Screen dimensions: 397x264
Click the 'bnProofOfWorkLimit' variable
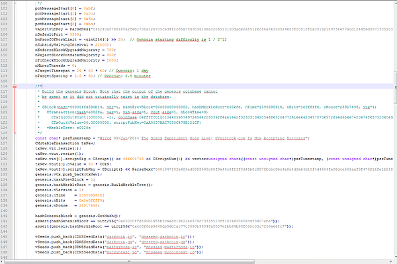[x=56, y=40]
